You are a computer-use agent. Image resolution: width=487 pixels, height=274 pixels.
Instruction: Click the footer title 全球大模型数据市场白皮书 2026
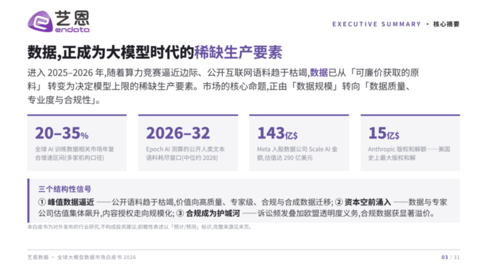pyautogui.click(x=97, y=257)
